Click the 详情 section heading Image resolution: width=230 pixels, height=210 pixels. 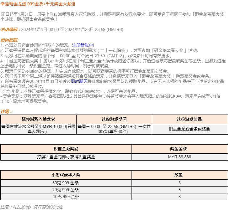pyautogui.click(x=6, y=111)
